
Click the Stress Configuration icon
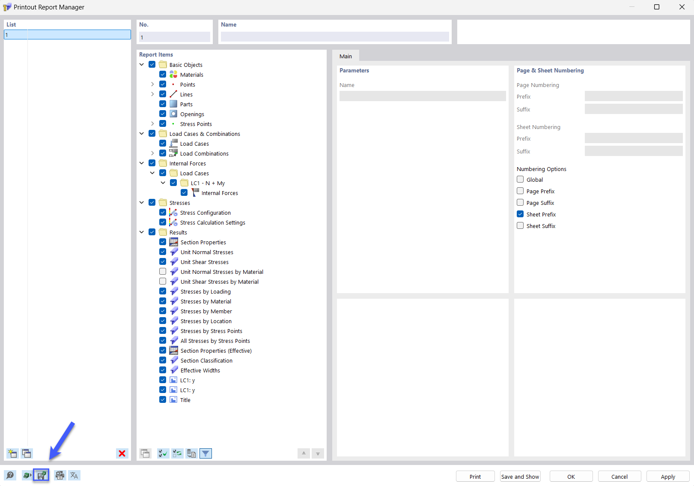click(173, 213)
